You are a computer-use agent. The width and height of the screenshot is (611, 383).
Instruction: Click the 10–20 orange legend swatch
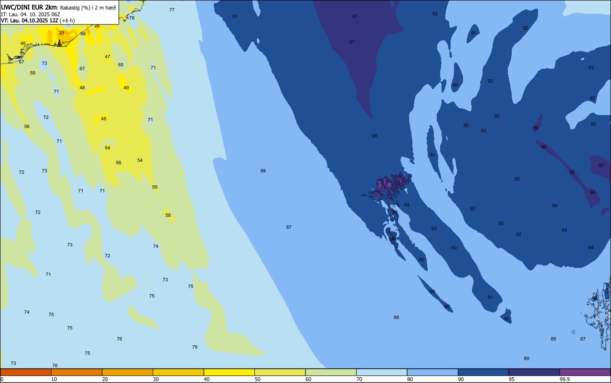pos(76,372)
